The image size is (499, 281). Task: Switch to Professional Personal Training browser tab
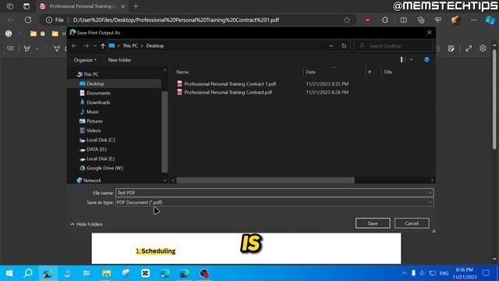[x=83, y=6]
